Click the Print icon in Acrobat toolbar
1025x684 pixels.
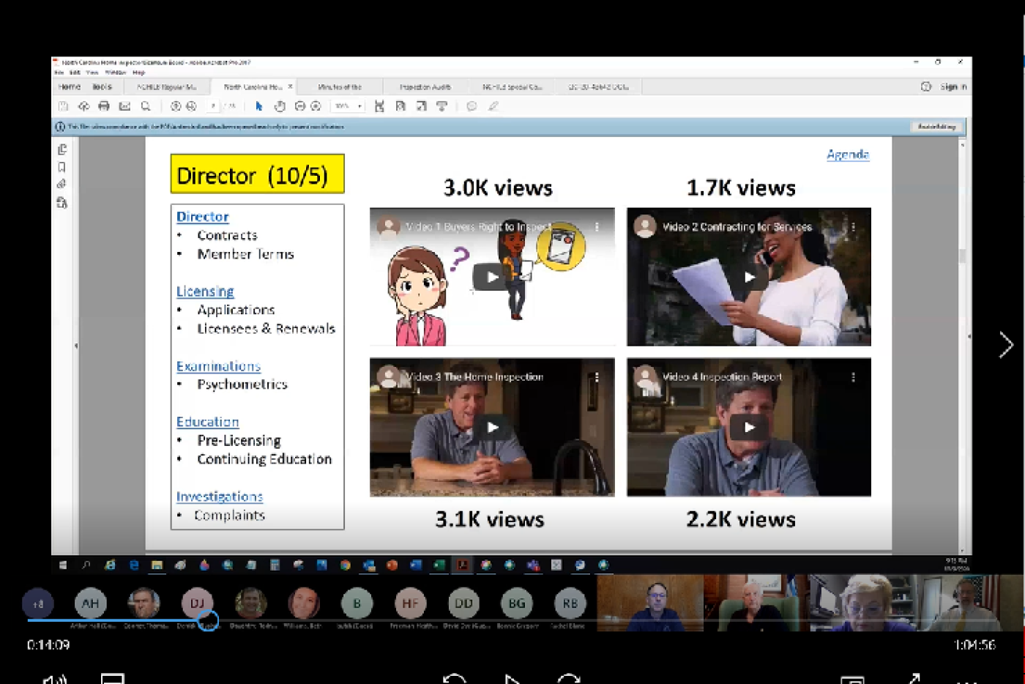104,106
